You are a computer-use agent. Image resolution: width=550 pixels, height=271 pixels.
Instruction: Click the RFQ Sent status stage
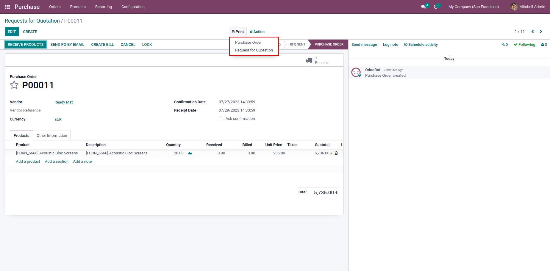tap(298, 45)
